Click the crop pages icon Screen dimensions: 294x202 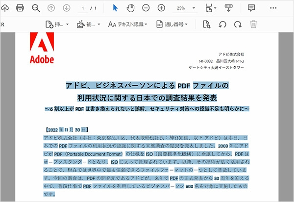[x=207, y=25]
